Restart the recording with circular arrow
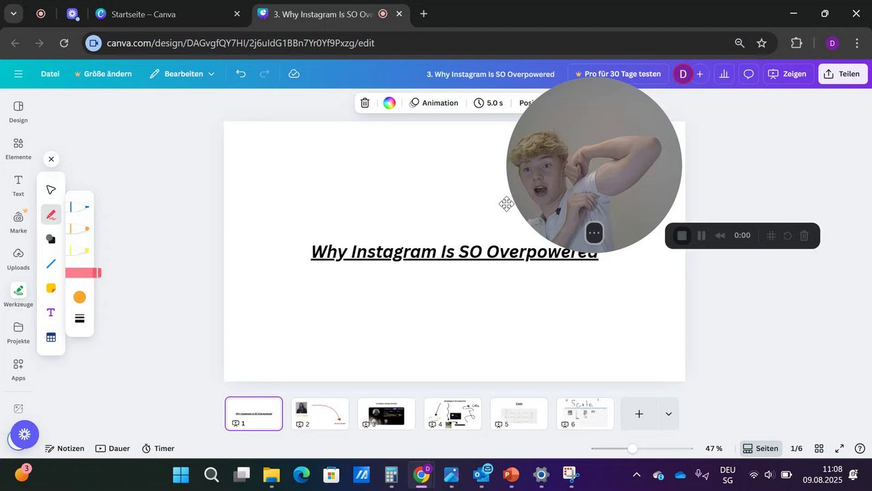Screen dimensions: 872x491 pos(788,235)
